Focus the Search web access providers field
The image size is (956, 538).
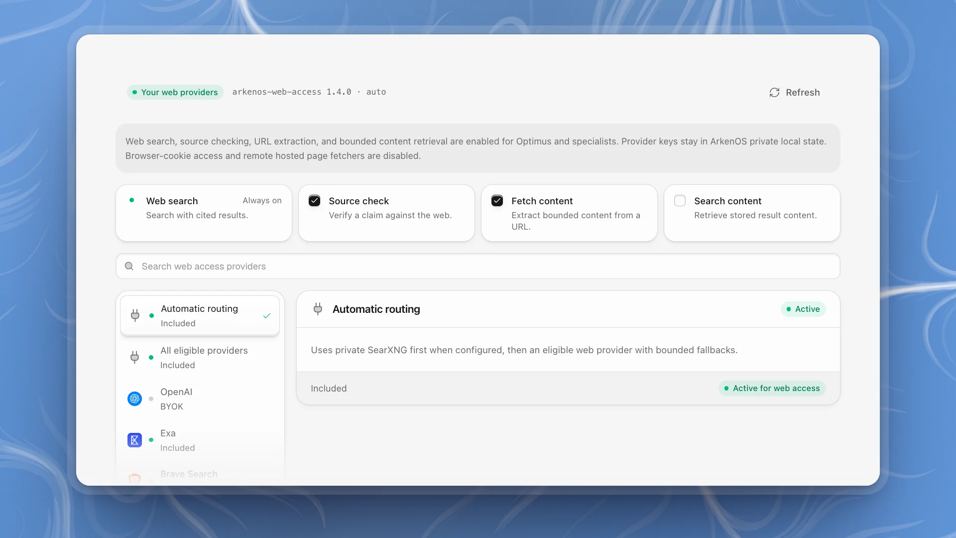[478, 266]
